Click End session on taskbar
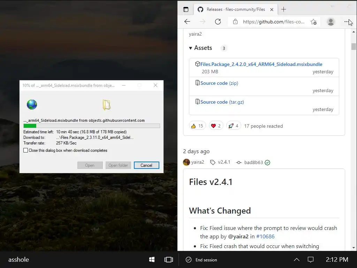The width and height of the screenshot is (357, 268). click(202, 260)
